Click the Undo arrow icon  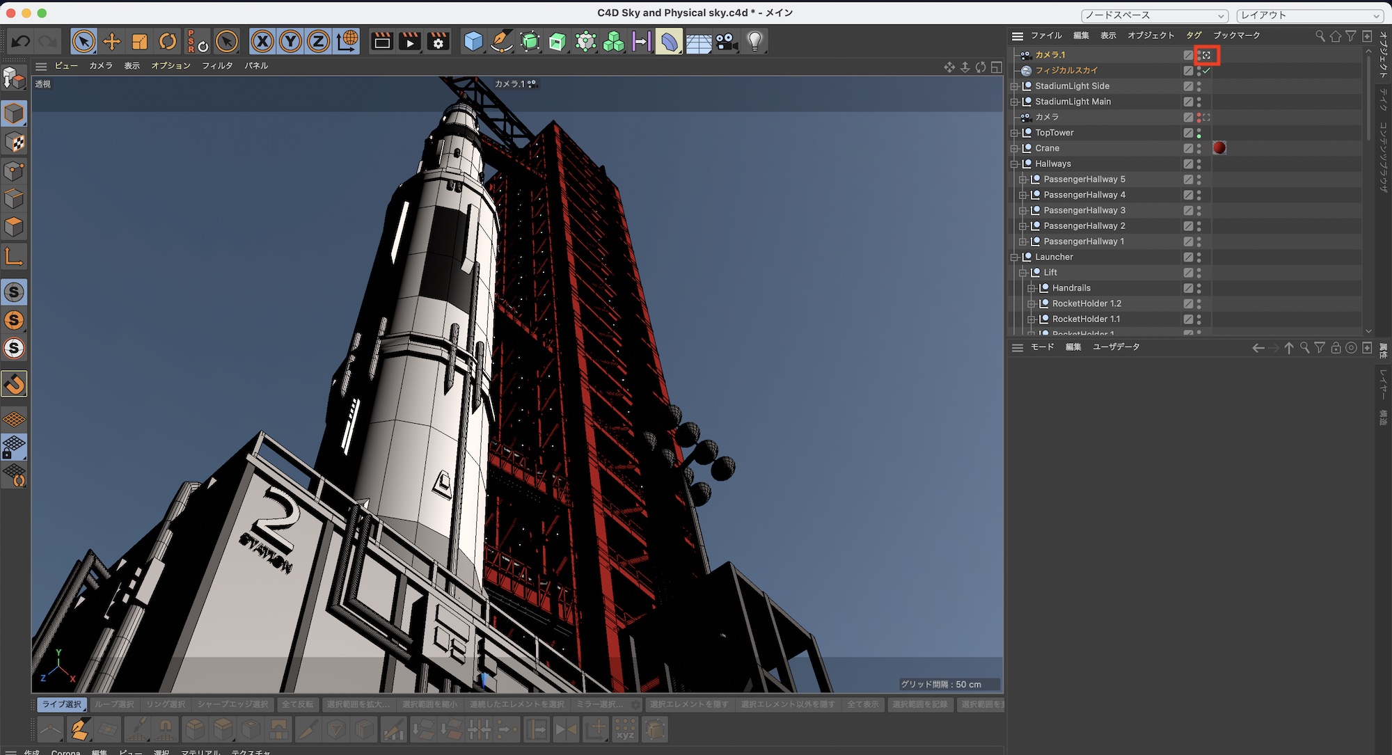[x=20, y=42]
